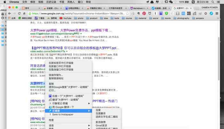Click the QR code extension icon
This screenshot has height=129, width=224.
coord(189,13)
